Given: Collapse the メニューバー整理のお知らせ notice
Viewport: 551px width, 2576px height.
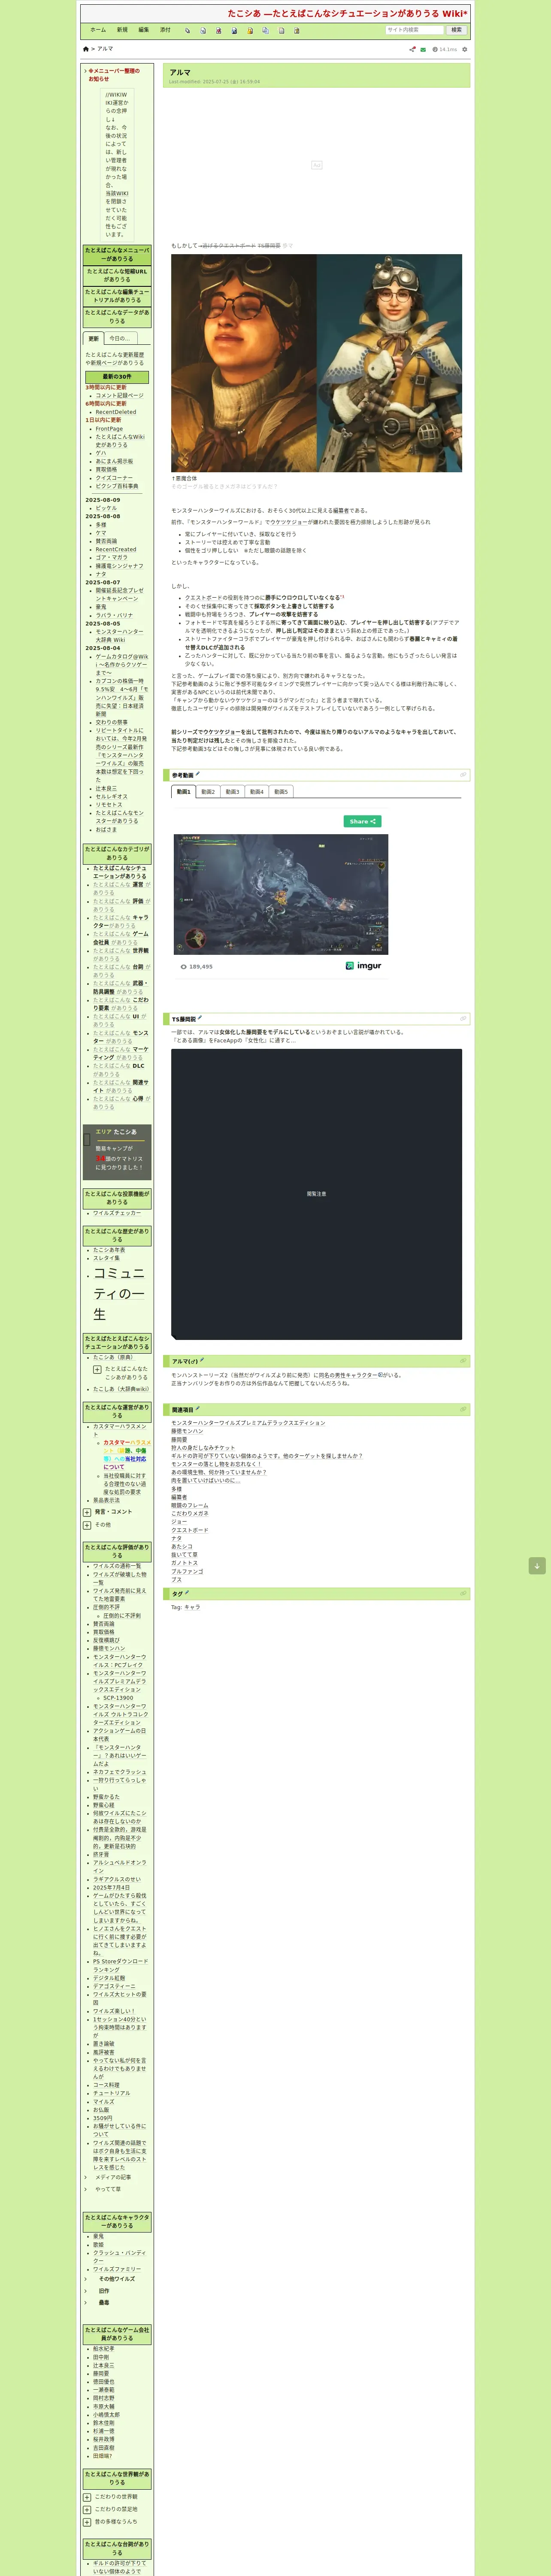Looking at the screenshot, I should click(x=86, y=71).
